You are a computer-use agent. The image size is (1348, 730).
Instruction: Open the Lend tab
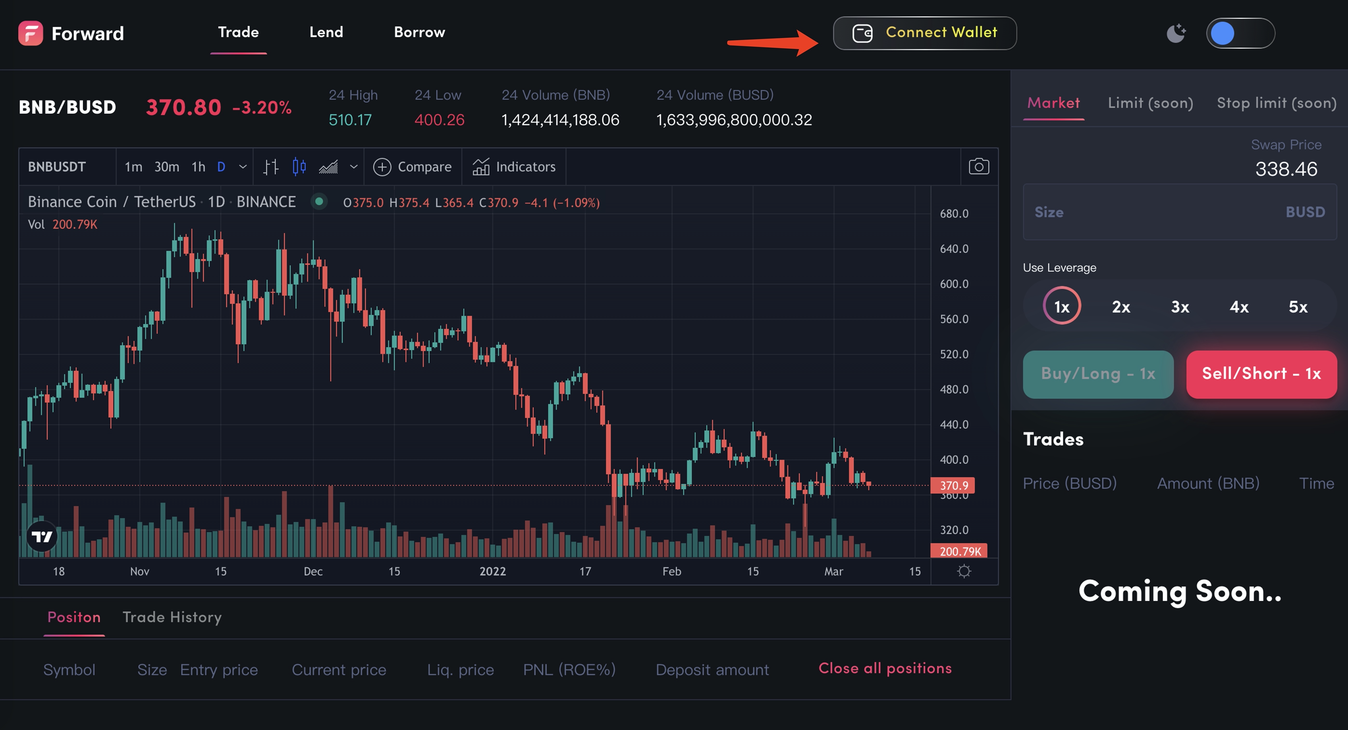click(326, 32)
